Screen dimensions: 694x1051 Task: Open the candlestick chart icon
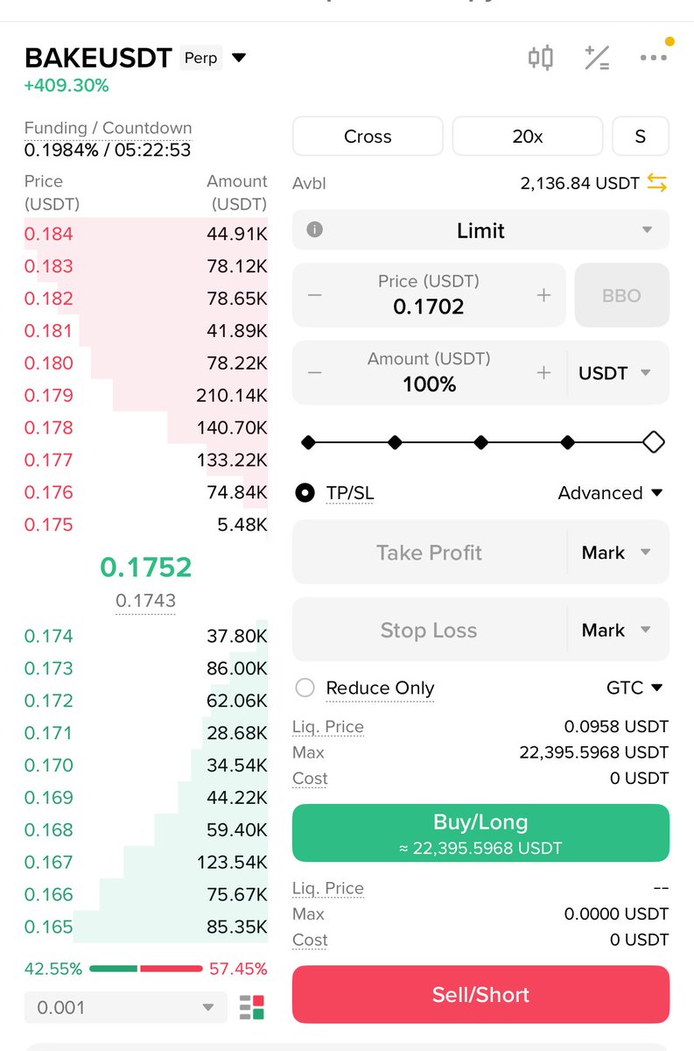[x=540, y=59]
